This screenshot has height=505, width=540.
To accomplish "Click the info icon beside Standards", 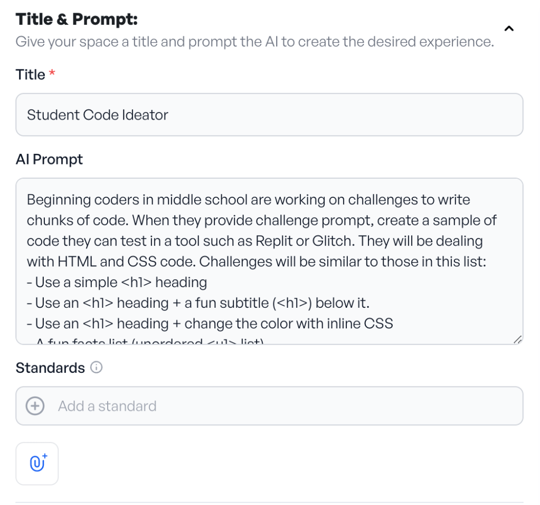I will (x=97, y=367).
